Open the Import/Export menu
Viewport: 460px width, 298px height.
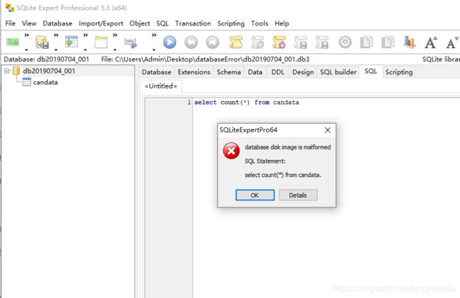[x=101, y=23]
